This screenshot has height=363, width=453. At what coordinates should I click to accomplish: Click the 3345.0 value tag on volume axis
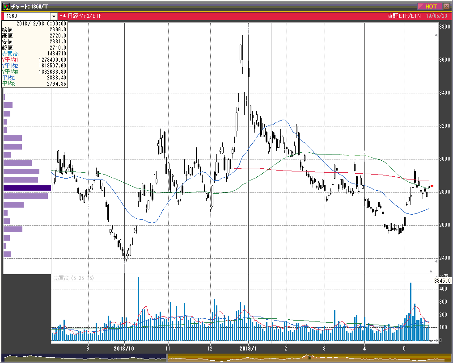(x=442, y=281)
